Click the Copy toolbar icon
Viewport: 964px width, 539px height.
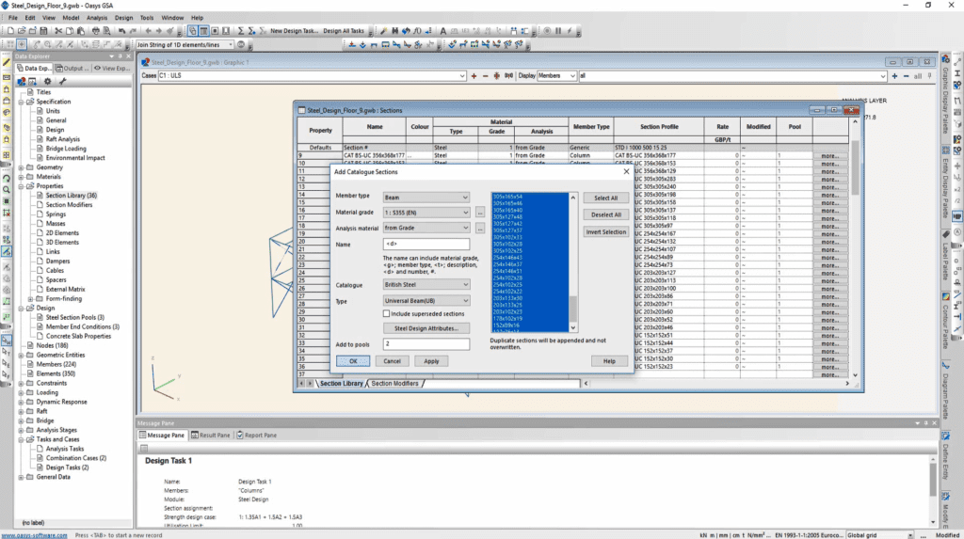[70, 31]
